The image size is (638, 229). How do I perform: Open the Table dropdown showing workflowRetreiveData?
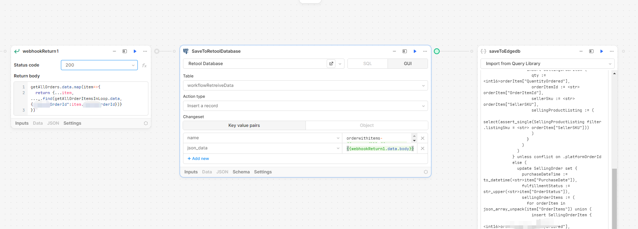click(x=306, y=85)
